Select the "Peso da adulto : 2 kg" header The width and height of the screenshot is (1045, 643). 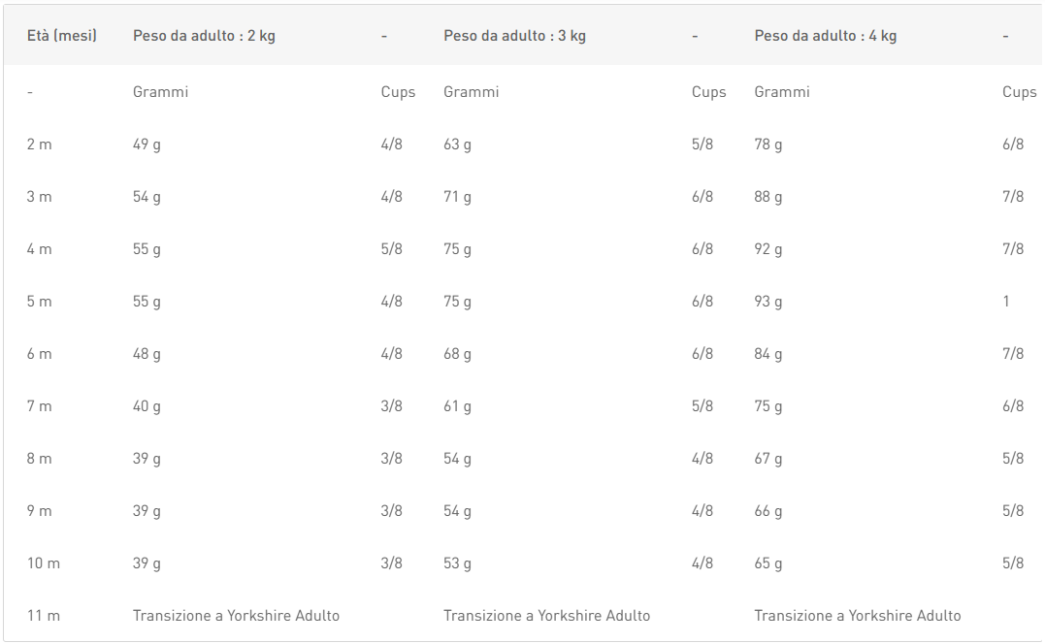tap(204, 36)
